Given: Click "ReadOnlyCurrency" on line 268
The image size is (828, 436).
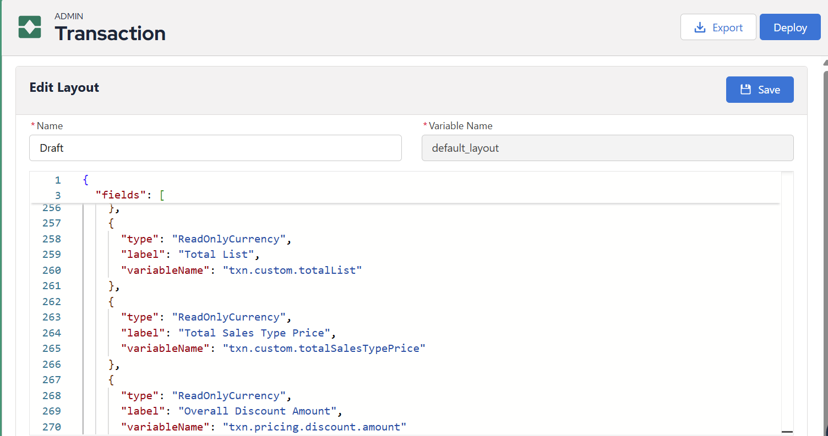Looking at the screenshot, I should (229, 396).
